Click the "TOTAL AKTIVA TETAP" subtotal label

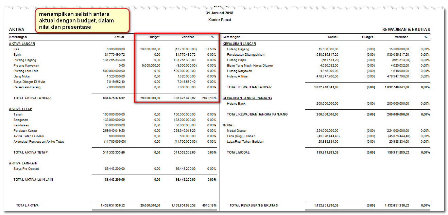coord(31,153)
